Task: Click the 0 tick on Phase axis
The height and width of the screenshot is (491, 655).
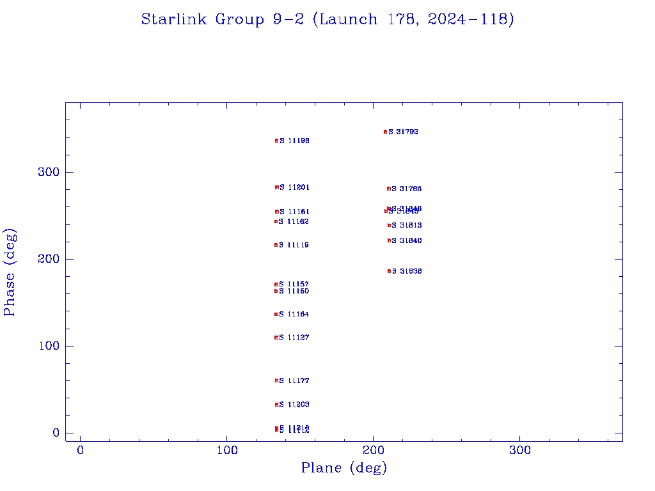Action: 56,433
